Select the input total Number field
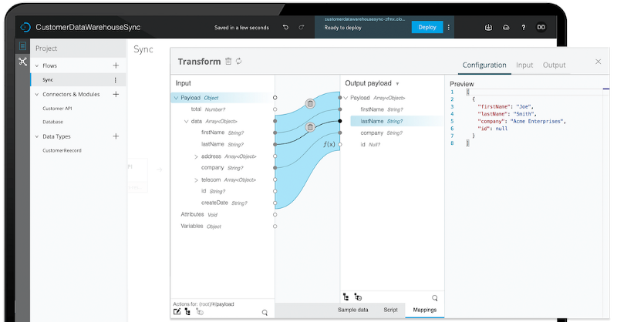The height and width of the screenshot is (322, 617). tap(207, 109)
